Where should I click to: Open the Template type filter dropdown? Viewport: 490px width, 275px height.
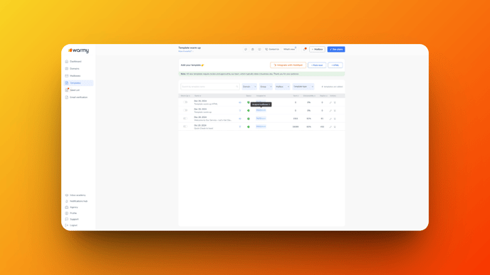(303, 87)
